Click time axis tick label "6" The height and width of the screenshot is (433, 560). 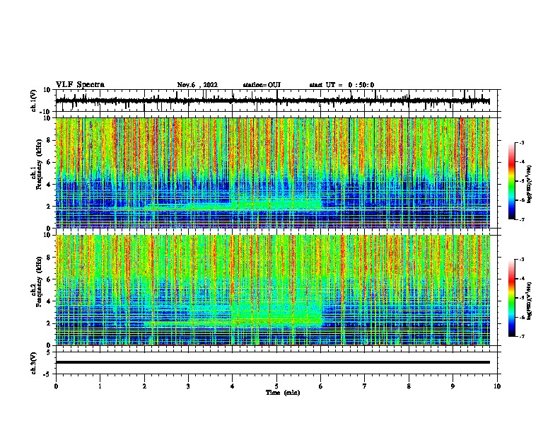321,386
